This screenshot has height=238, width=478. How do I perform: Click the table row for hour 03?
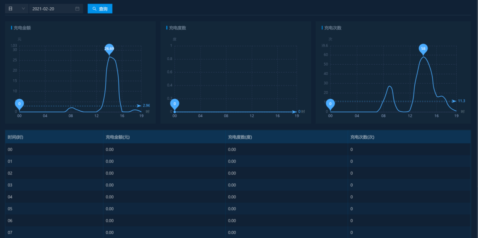[116, 185]
